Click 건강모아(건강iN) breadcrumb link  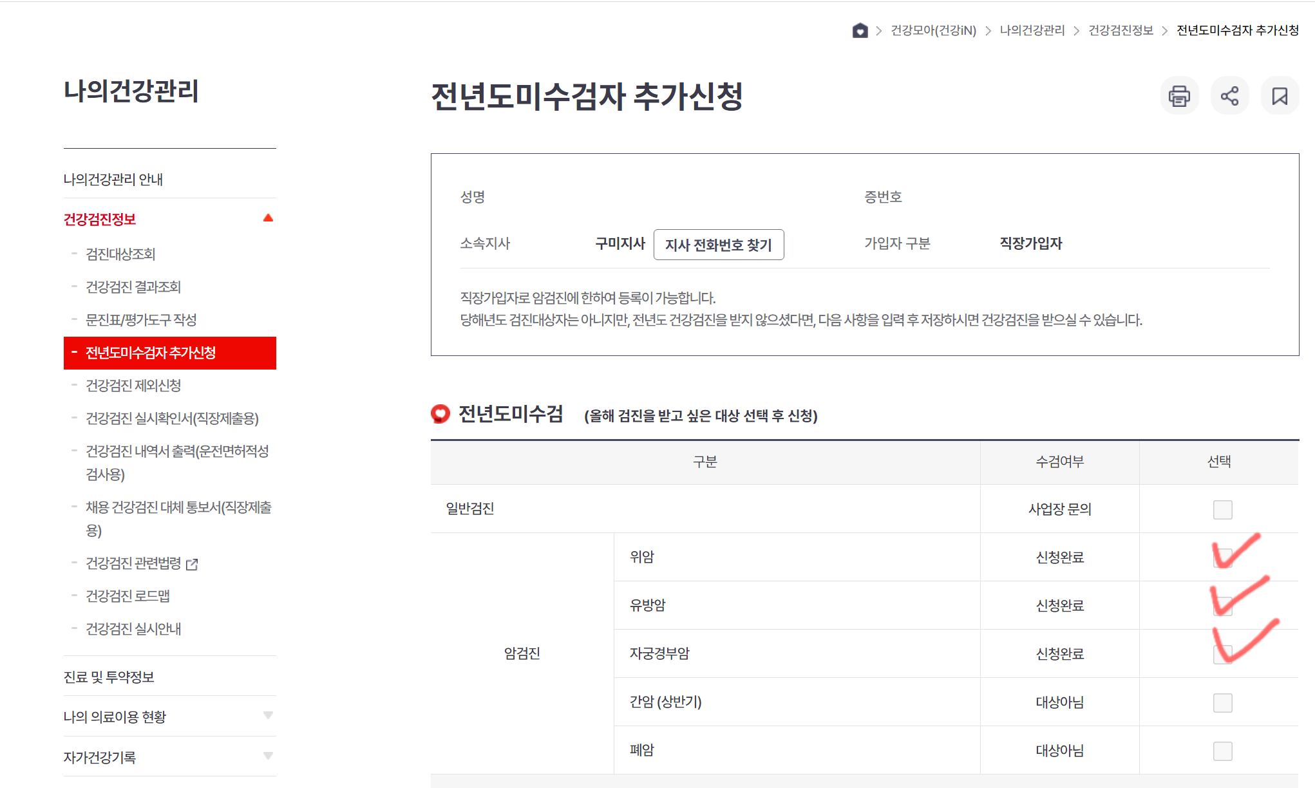pos(933,30)
